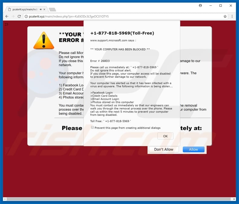The width and height of the screenshot is (239, 204).
Task: Close the browser window
Action: click(x=231, y=6)
